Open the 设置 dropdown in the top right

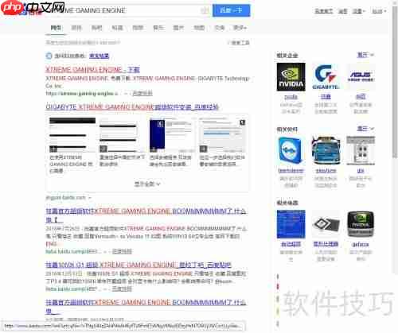tap(359, 11)
